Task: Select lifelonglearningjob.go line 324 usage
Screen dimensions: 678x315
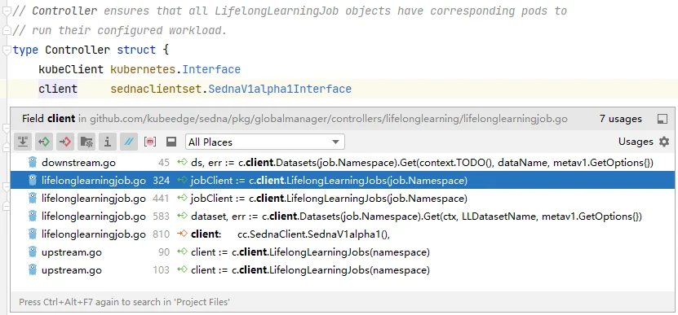Action: (343, 181)
